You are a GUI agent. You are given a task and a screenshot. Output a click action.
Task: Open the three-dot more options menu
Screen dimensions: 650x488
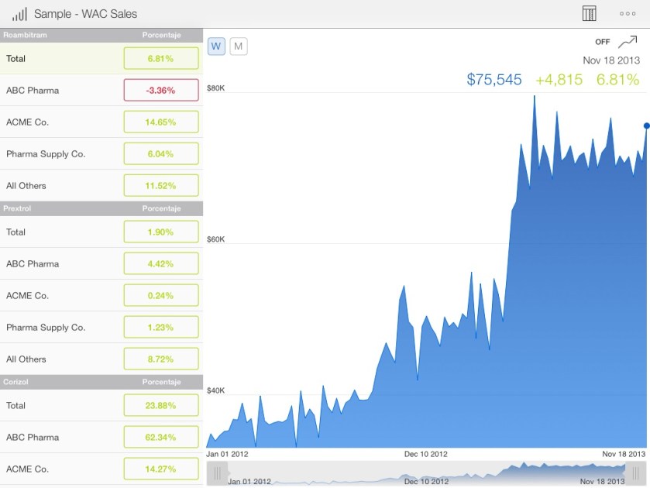[628, 14]
